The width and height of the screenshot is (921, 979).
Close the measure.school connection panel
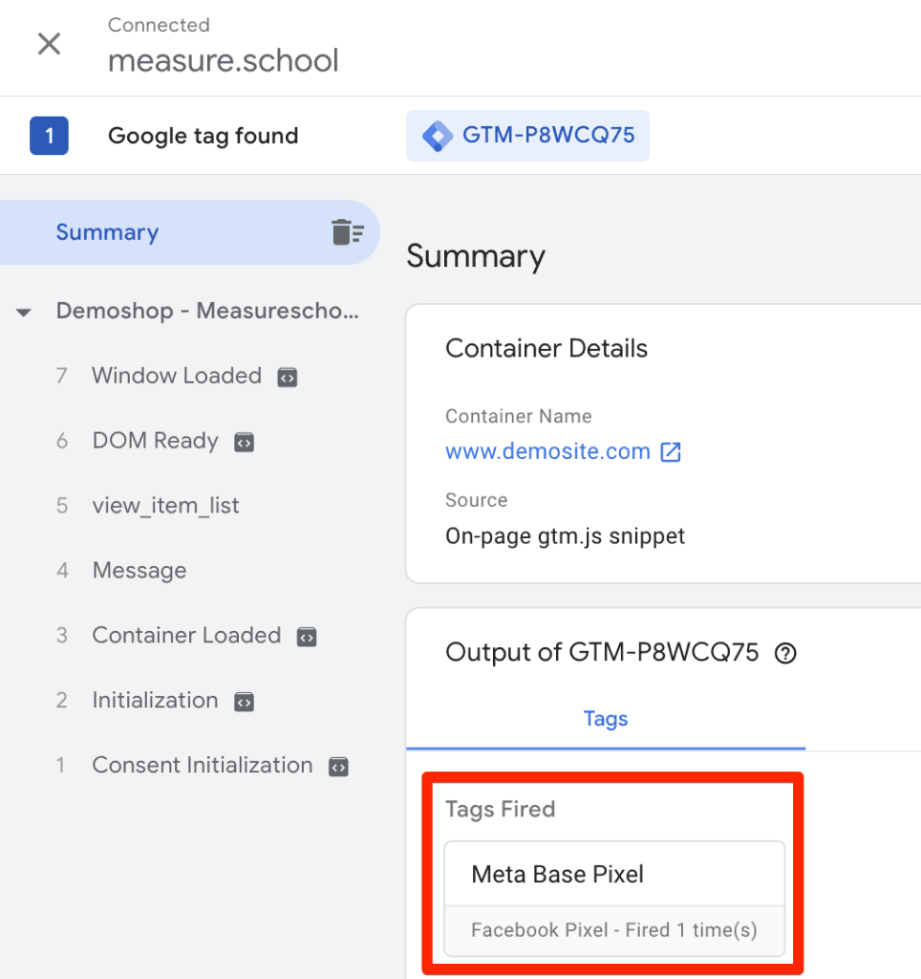(48, 44)
